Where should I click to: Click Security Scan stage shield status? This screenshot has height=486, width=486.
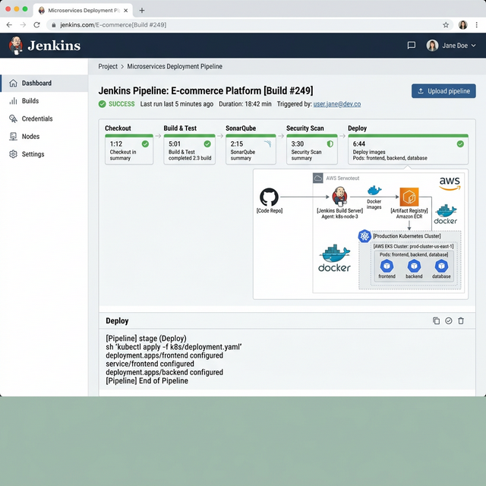(x=330, y=144)
